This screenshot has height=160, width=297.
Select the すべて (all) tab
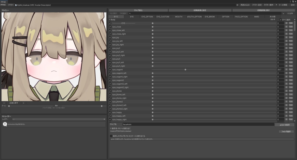coord(116,17)
